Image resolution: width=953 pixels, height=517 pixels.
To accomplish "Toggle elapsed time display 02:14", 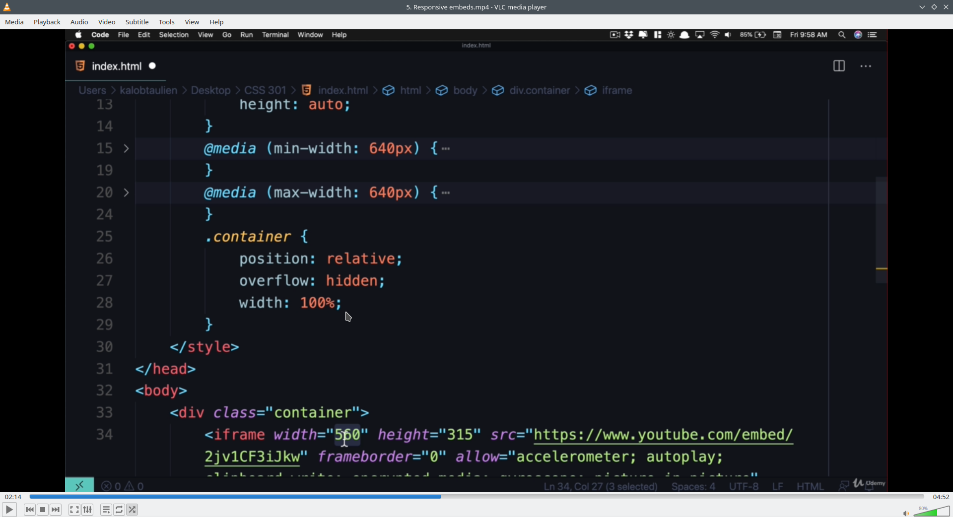I will point(13,497).
